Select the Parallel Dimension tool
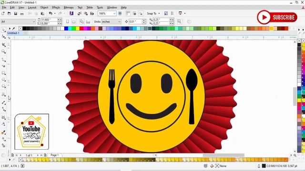Screen dimensions: 305x171 [3, 103]
